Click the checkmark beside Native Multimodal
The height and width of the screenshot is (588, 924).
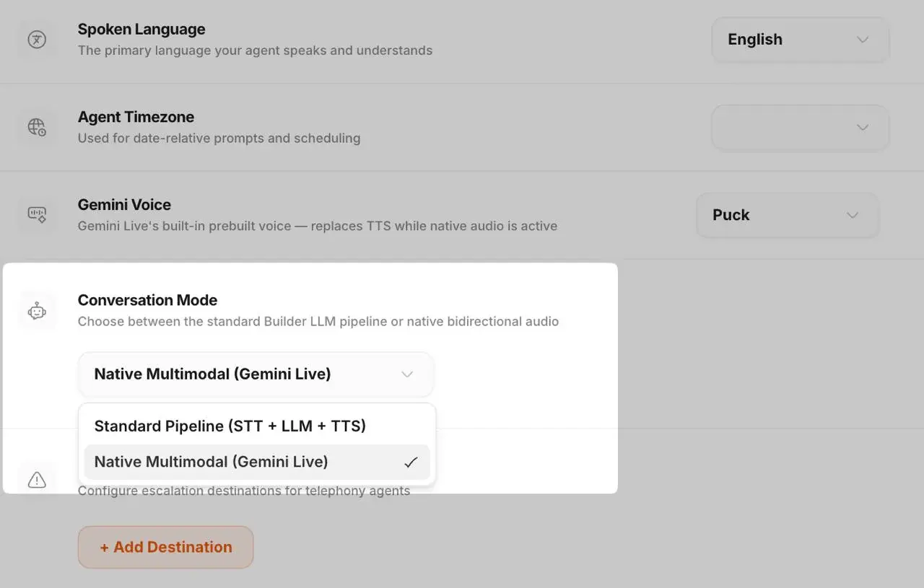click(x=411, y=462)
